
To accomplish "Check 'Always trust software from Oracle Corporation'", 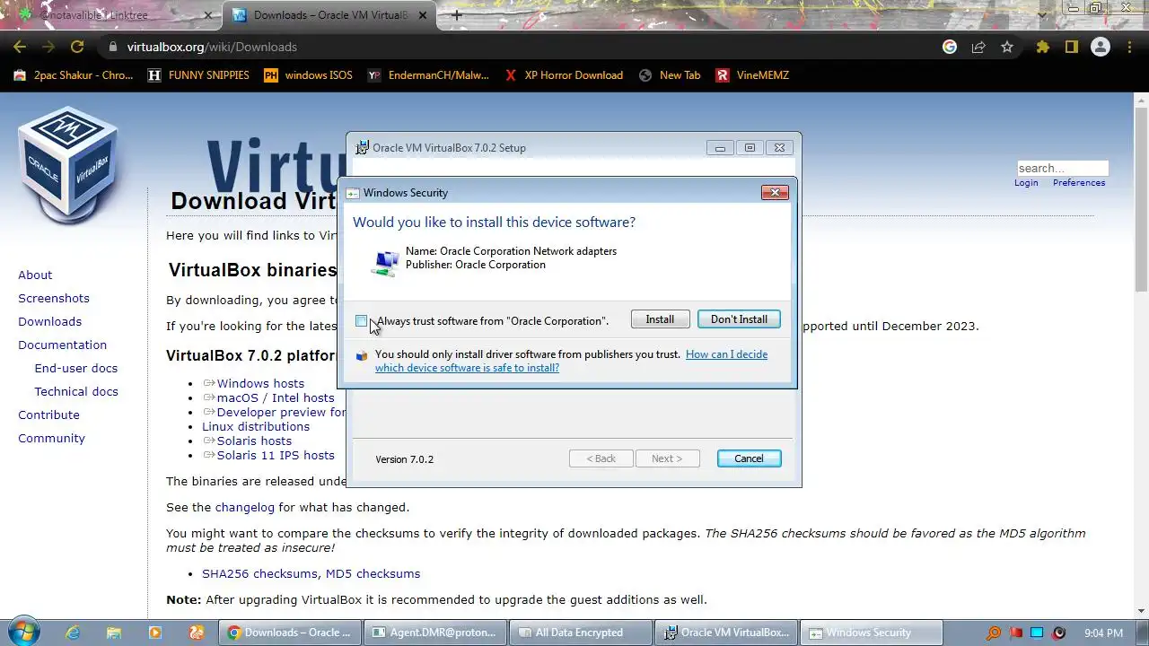I will pyautogui.click(x=361, y=321).
